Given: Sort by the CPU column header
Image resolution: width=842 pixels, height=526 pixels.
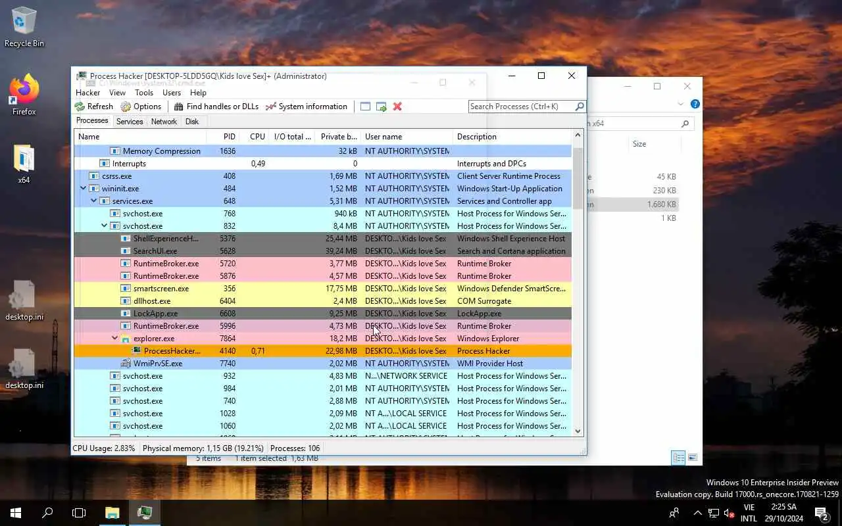Looking at the screenshot, I should [x=255, y=137].
